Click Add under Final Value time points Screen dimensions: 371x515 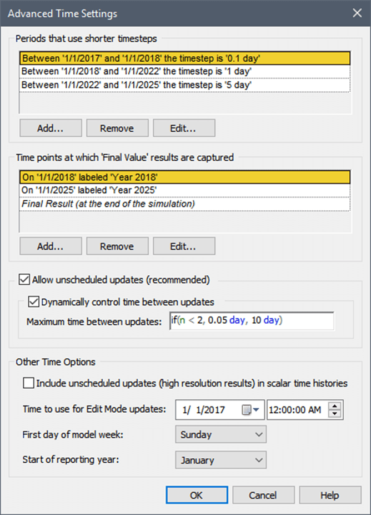pos(51,246)
